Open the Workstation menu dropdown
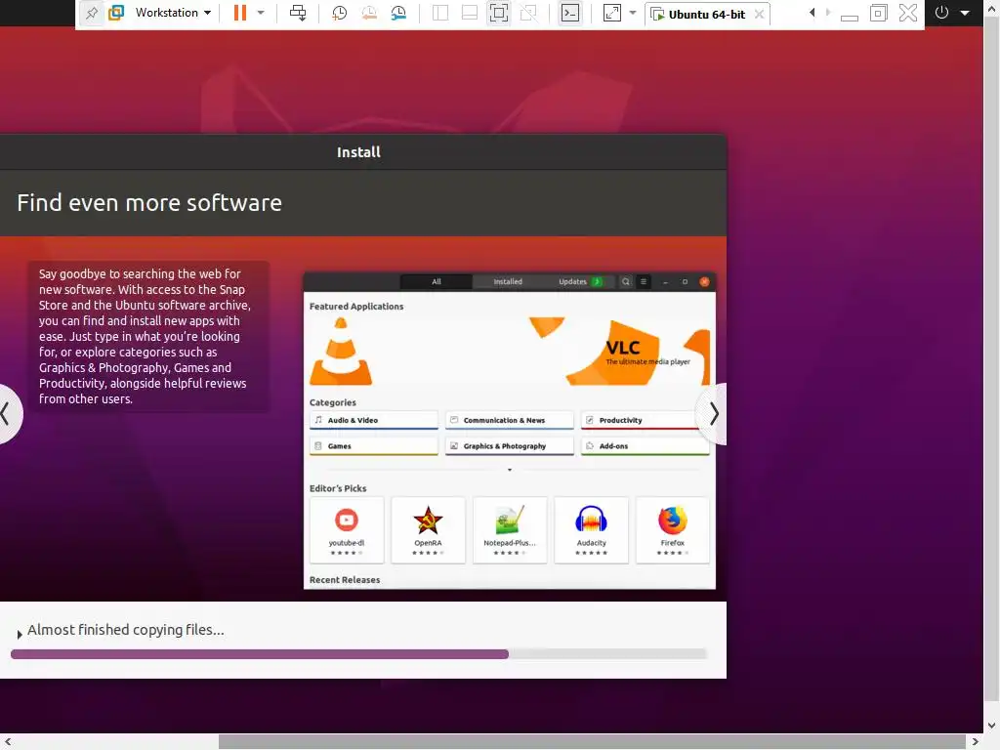The image size is (1000, 750). (173, 13)
